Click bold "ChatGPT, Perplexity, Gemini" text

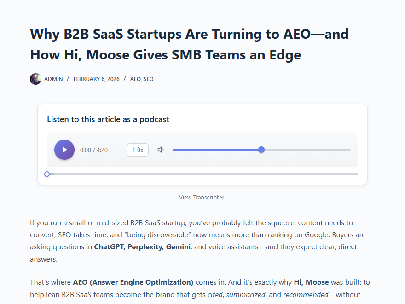coord(142,246)
